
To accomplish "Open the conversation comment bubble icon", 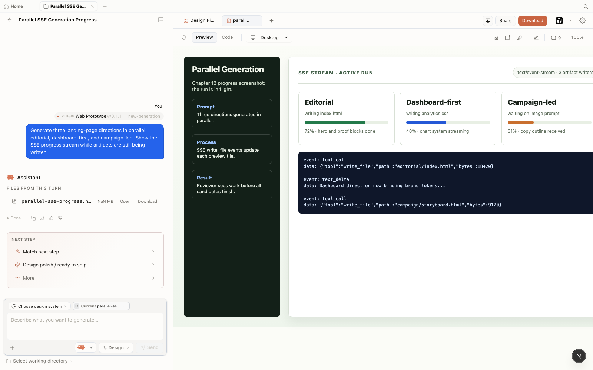I will click(161, 20).
